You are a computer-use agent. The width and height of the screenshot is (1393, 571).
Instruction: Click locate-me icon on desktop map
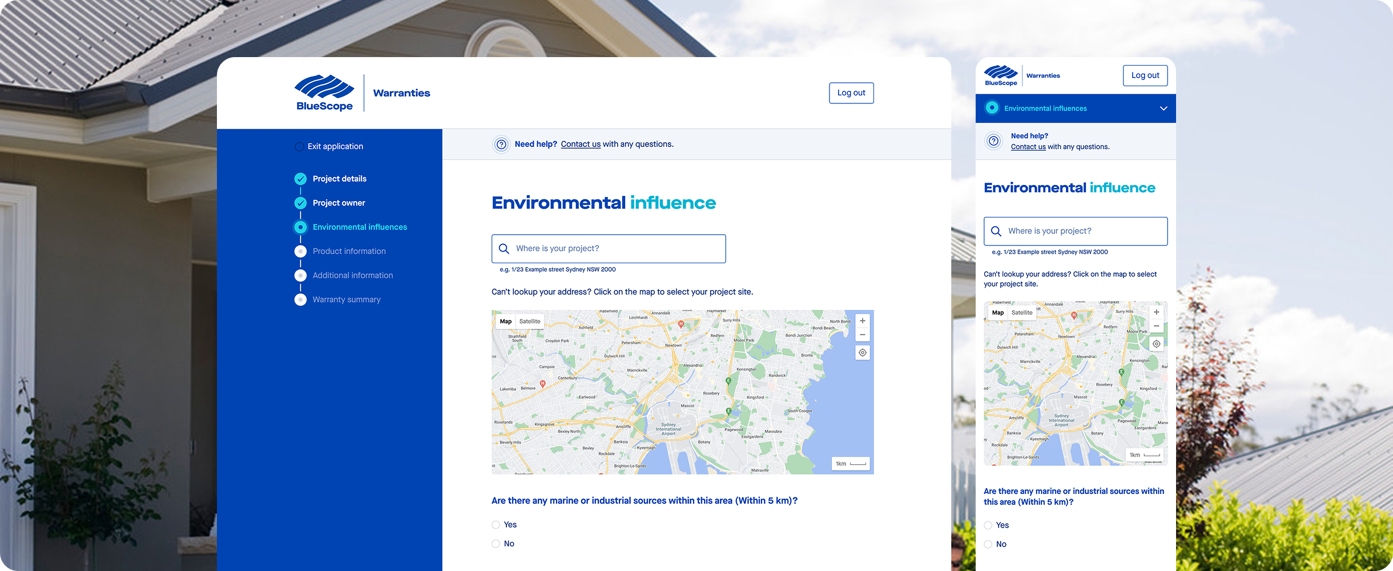point(862,353)
